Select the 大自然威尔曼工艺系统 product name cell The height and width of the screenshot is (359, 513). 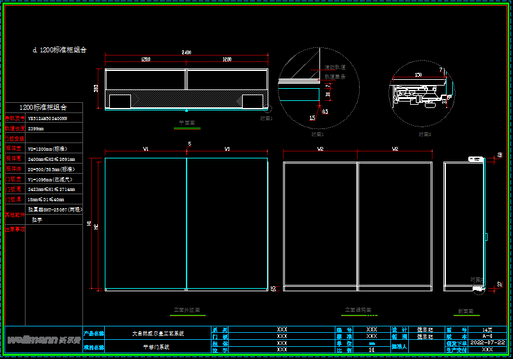(x=158, y=333)
